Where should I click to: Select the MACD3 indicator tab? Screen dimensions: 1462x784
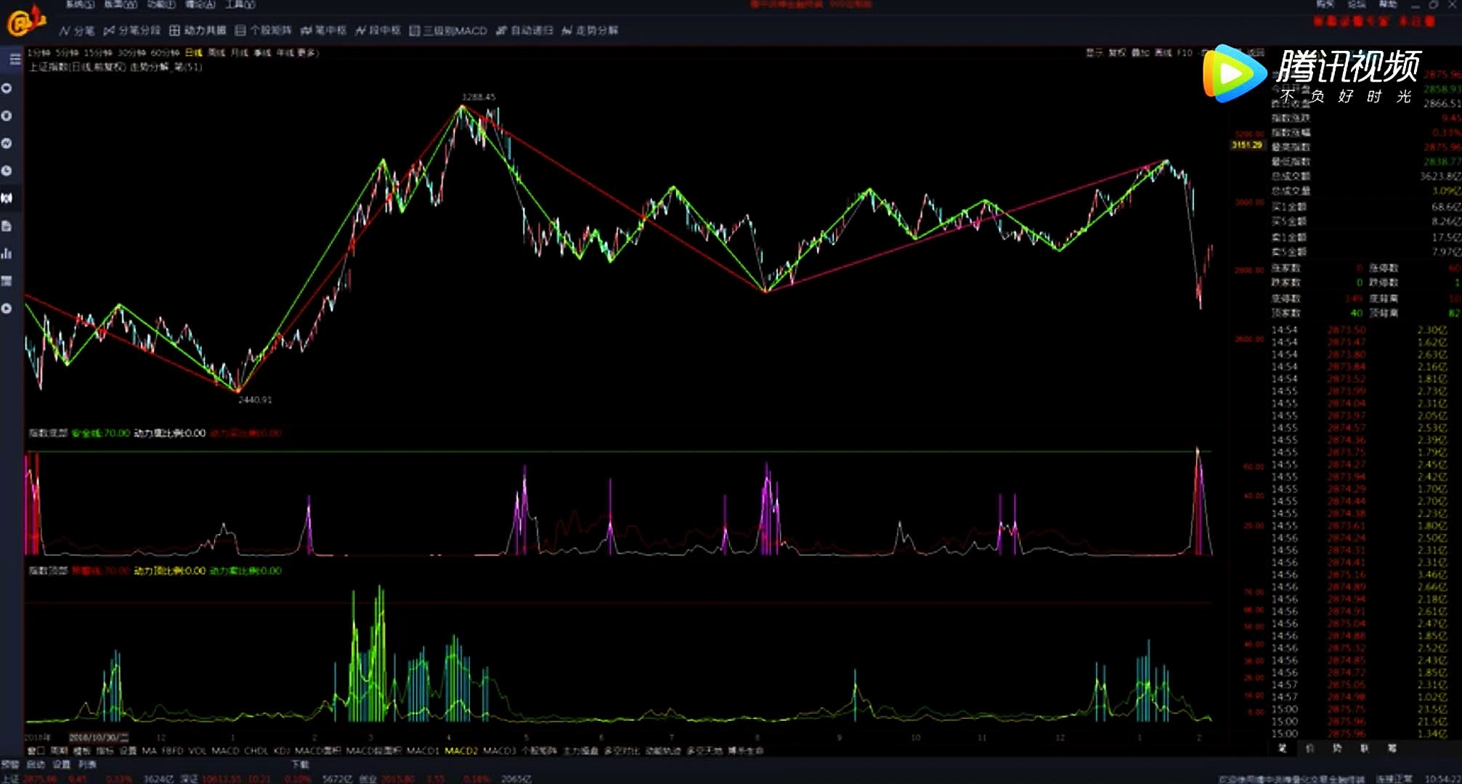(500, 751)
